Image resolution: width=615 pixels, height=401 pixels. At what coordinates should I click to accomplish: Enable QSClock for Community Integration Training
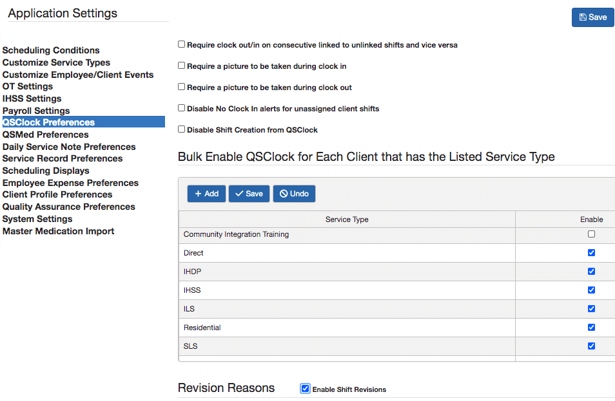pos(591,234)
